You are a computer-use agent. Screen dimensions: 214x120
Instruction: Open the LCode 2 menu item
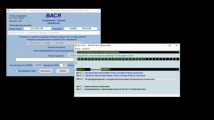pyautogui.click(x=86, y=49)
